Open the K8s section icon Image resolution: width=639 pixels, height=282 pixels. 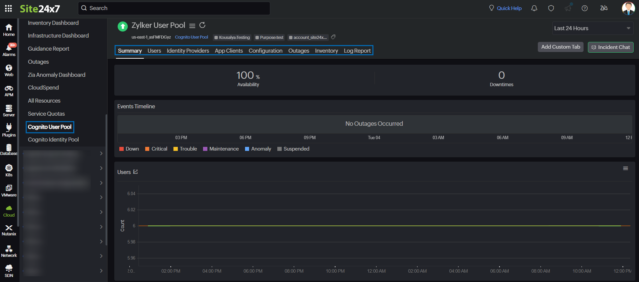tap(9, 170)
